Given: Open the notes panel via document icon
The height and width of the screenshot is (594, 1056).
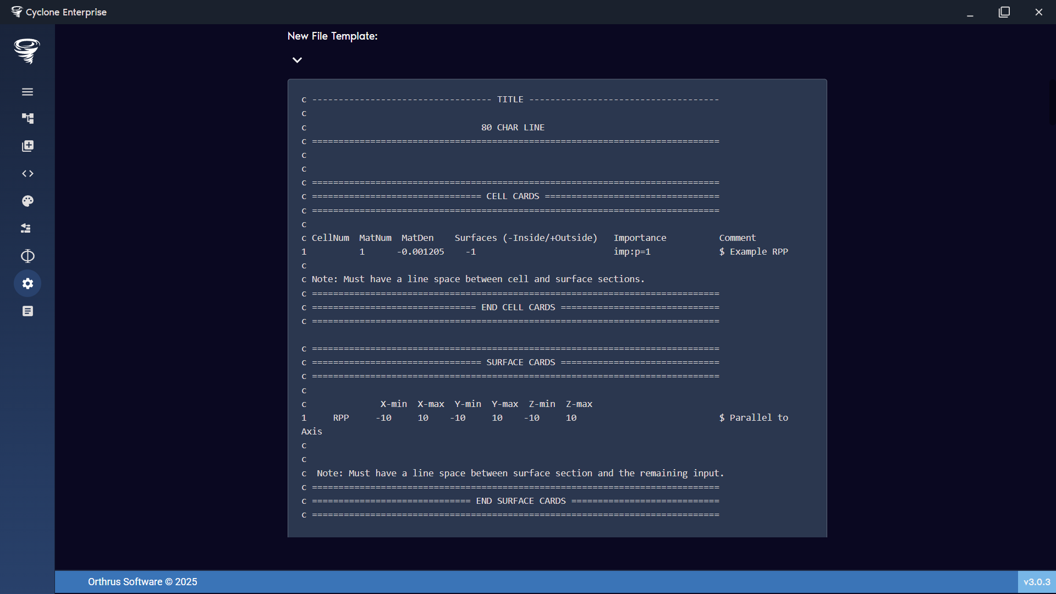Looking at the screenshot, I should (x=27, y=311).
